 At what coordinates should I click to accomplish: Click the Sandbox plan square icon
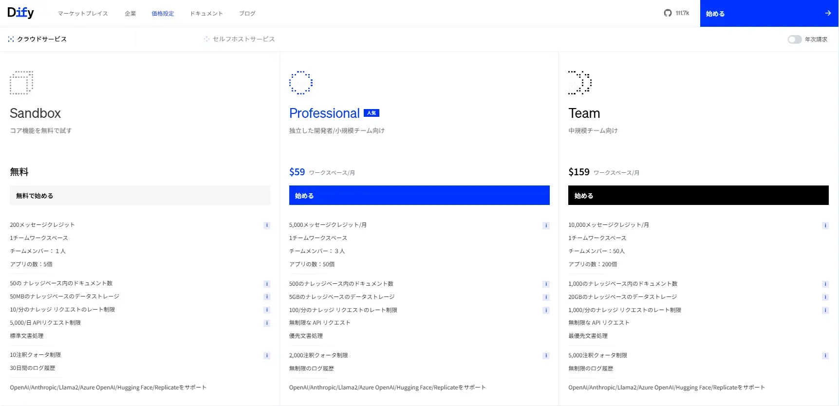(x=21, y=83)
